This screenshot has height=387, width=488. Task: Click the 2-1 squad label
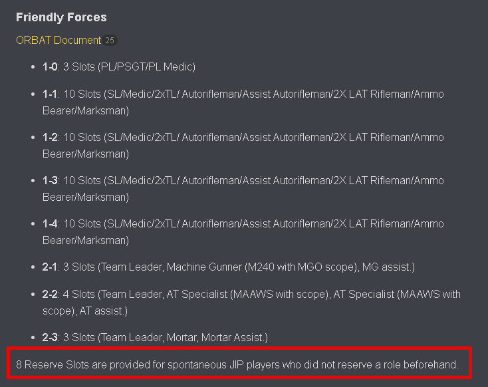tap(49, 267)
